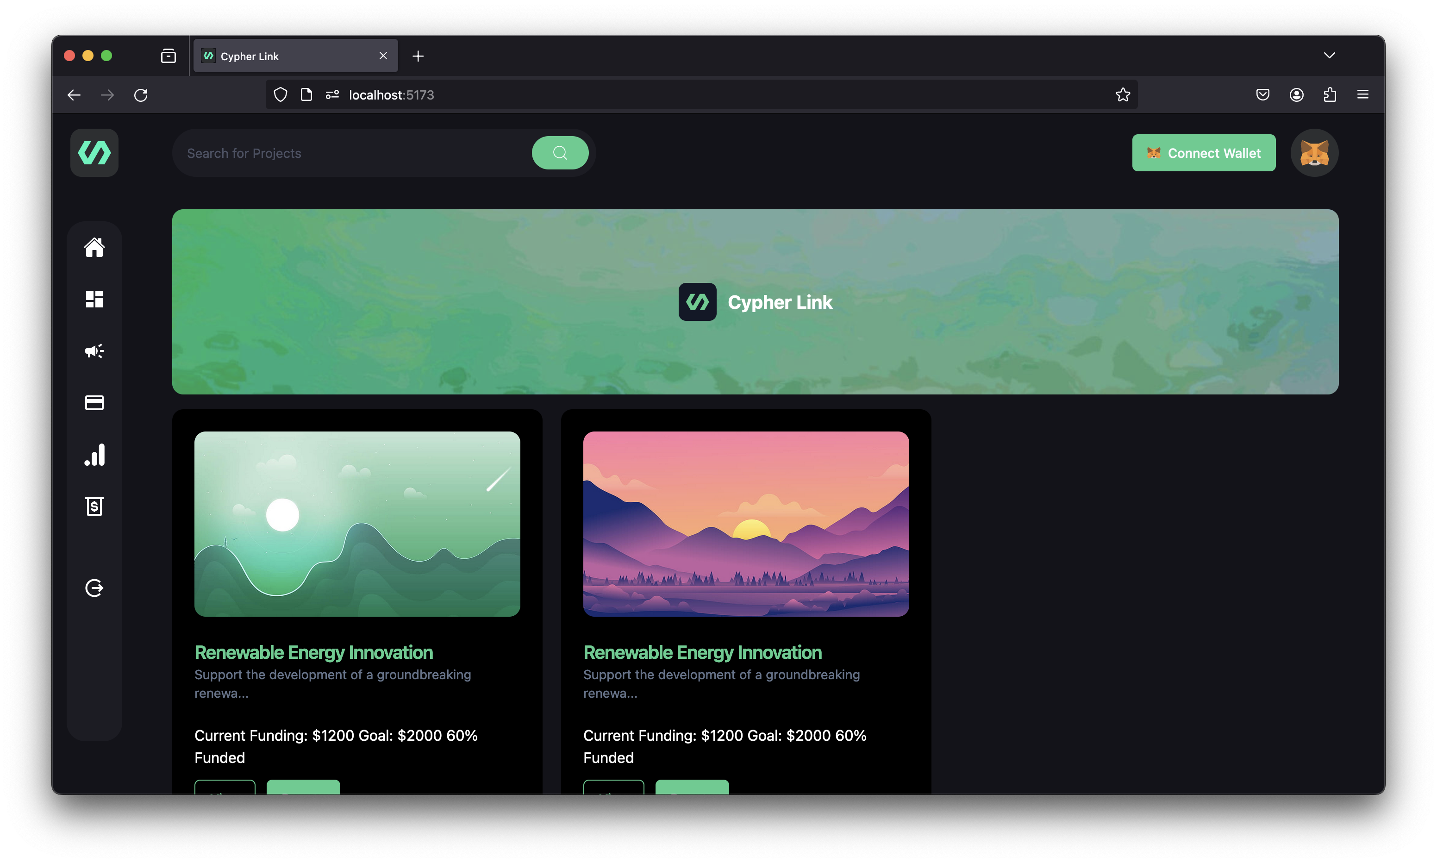1437x863 pixels.
Task: Open the green landscape project thumbnail
Action: (x=357, y=523)
